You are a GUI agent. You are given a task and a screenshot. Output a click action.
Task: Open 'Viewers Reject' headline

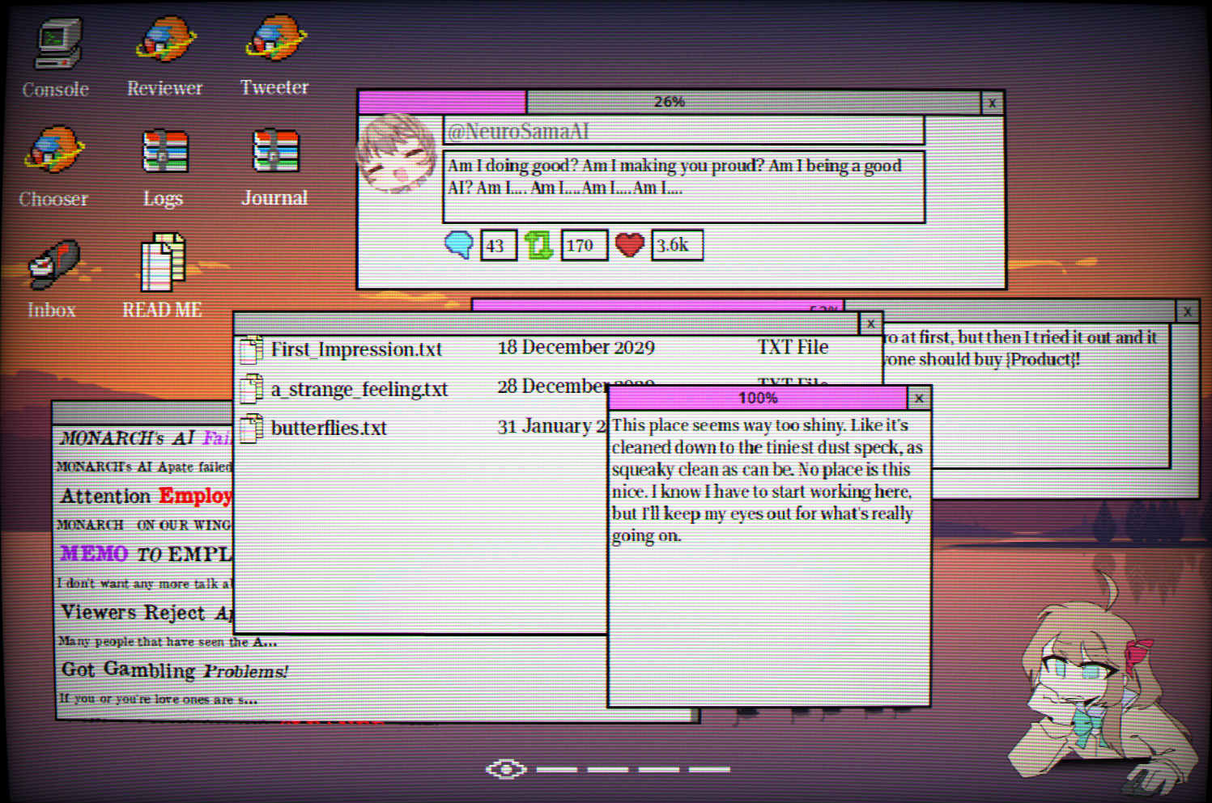[x=147, y=612]
